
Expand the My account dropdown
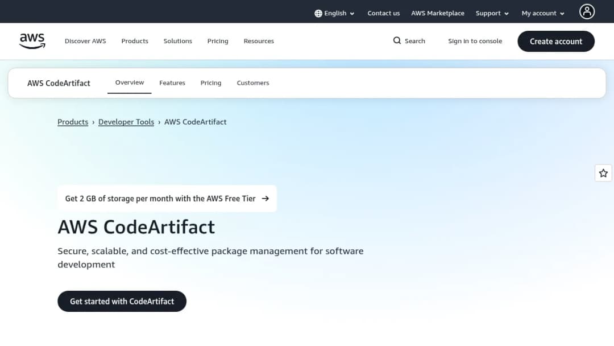point(543,13)
